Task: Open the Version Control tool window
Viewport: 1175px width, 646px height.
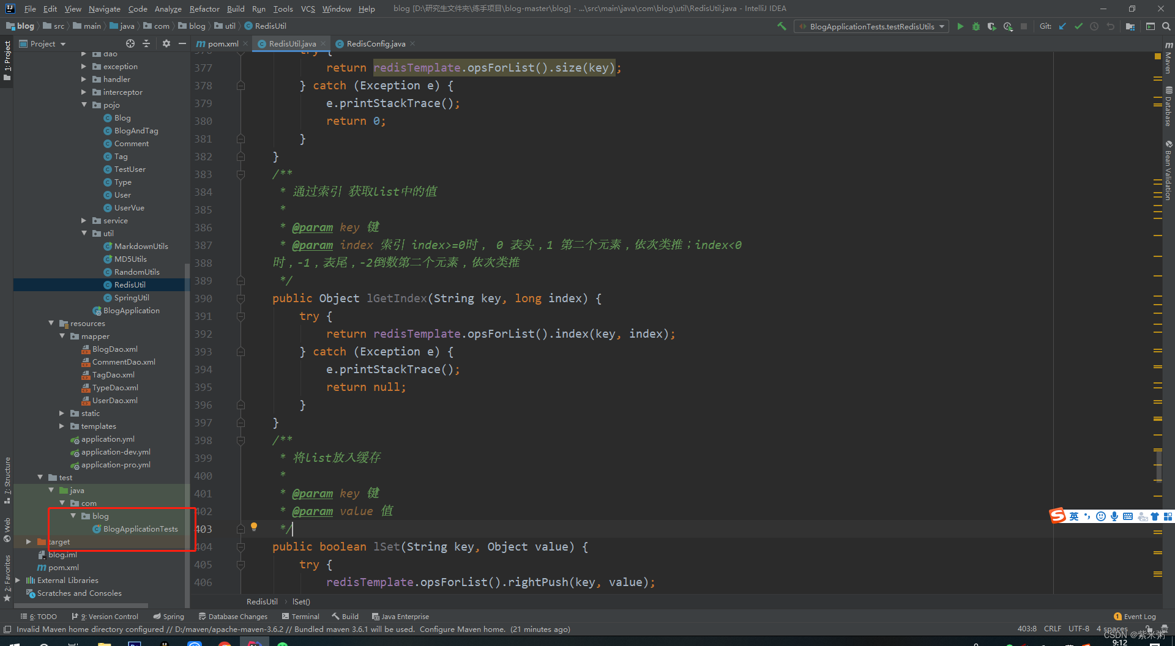Action: [105, 617]
